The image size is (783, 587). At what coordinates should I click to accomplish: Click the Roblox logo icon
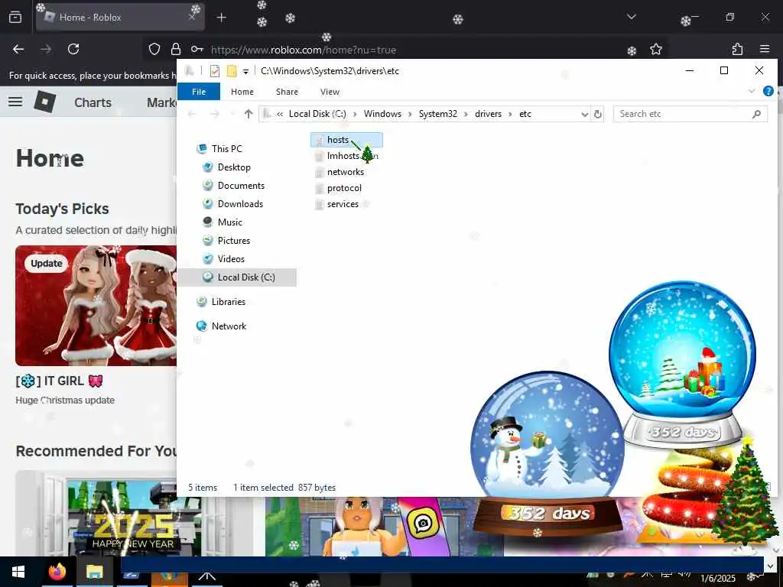click(x=44, y=102)
